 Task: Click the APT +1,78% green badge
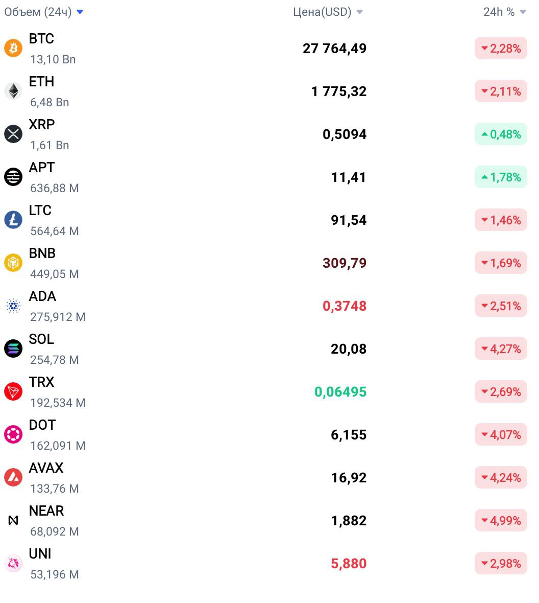coord(501,177)
